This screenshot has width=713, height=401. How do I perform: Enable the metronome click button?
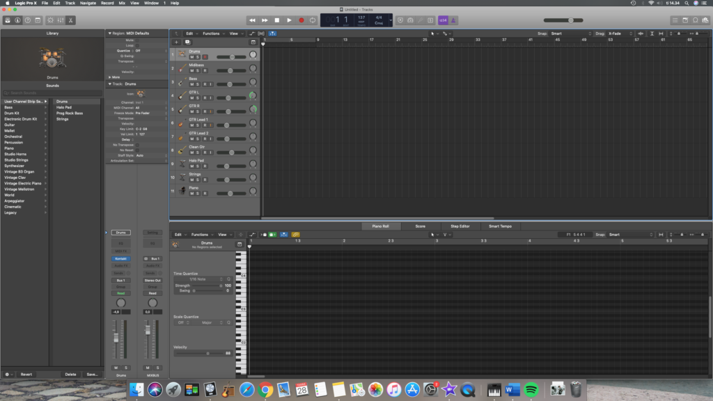(453, 20)
